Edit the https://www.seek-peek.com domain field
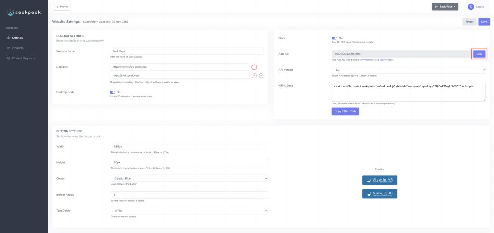 click(x=179, y=67)
